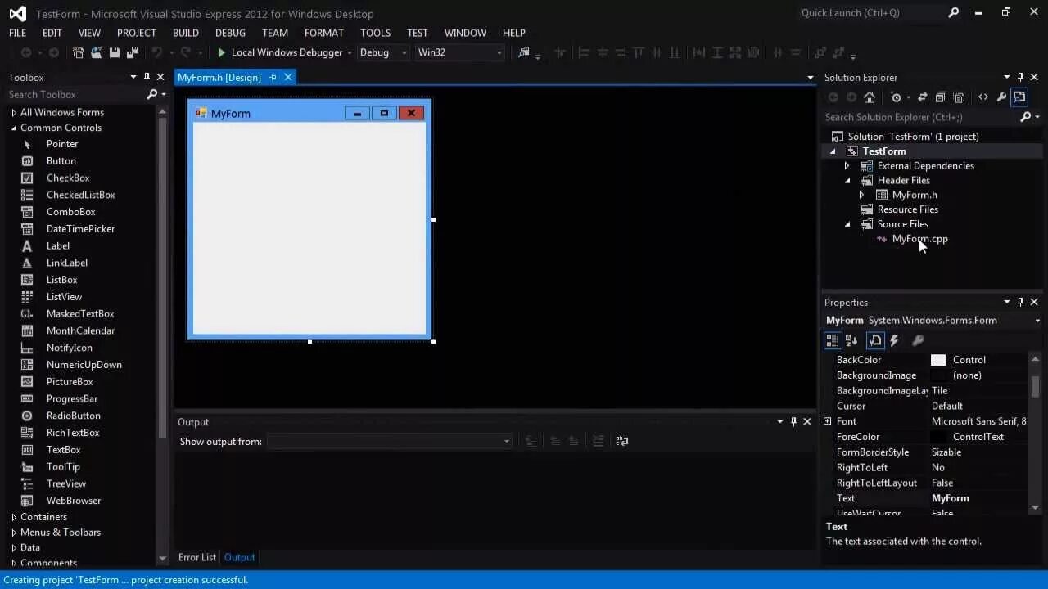Click Collapse All icon in Solution Explorer

point(941,97)
